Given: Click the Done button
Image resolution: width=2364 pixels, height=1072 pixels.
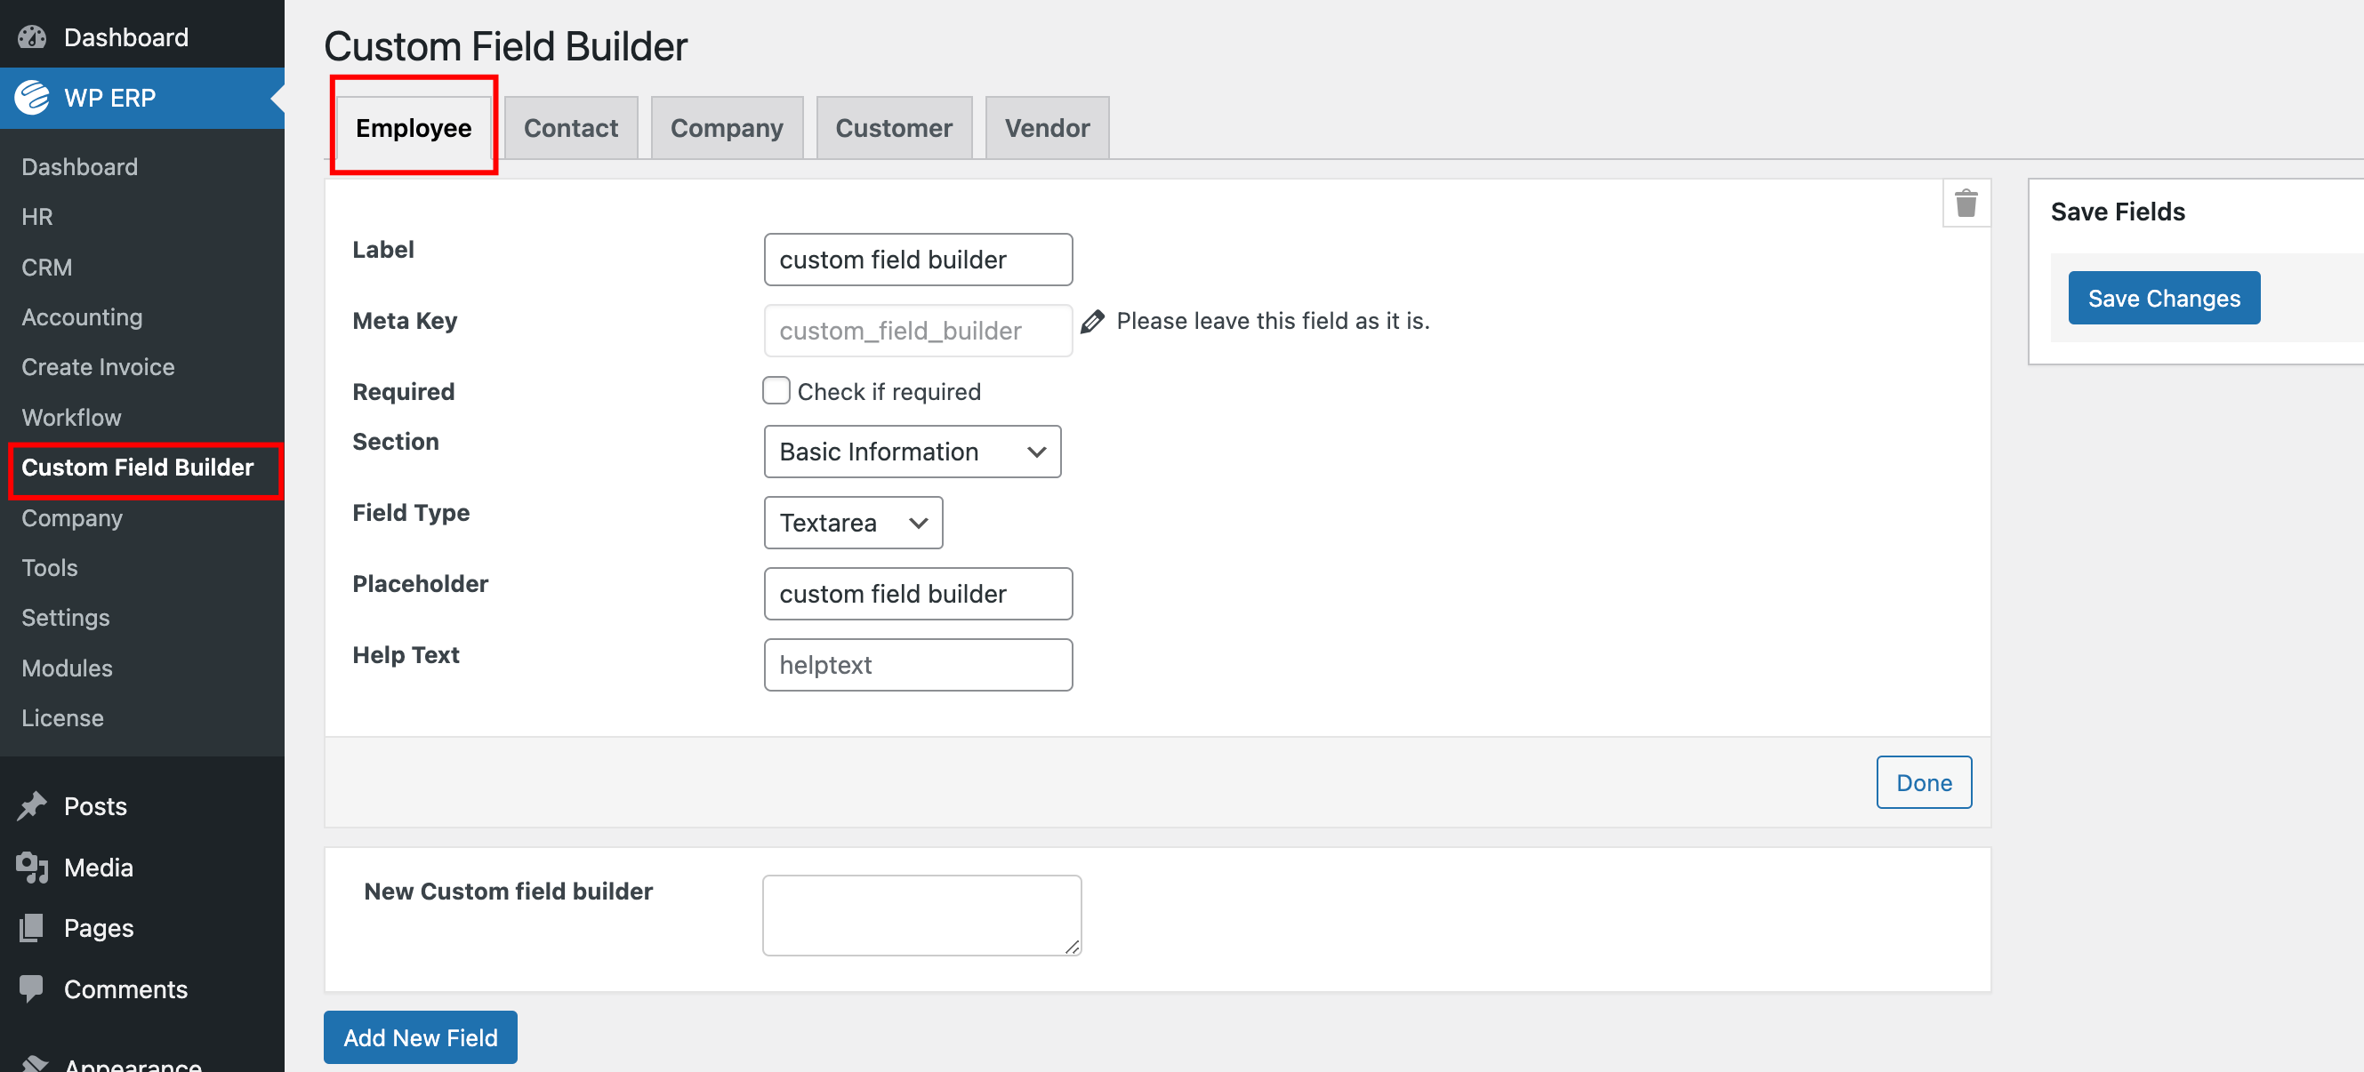Looking at the screenshot, I should [1924, 782].
